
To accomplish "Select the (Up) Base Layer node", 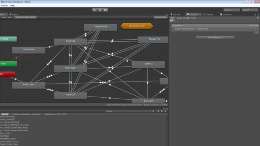I will [x=137, y=26].
